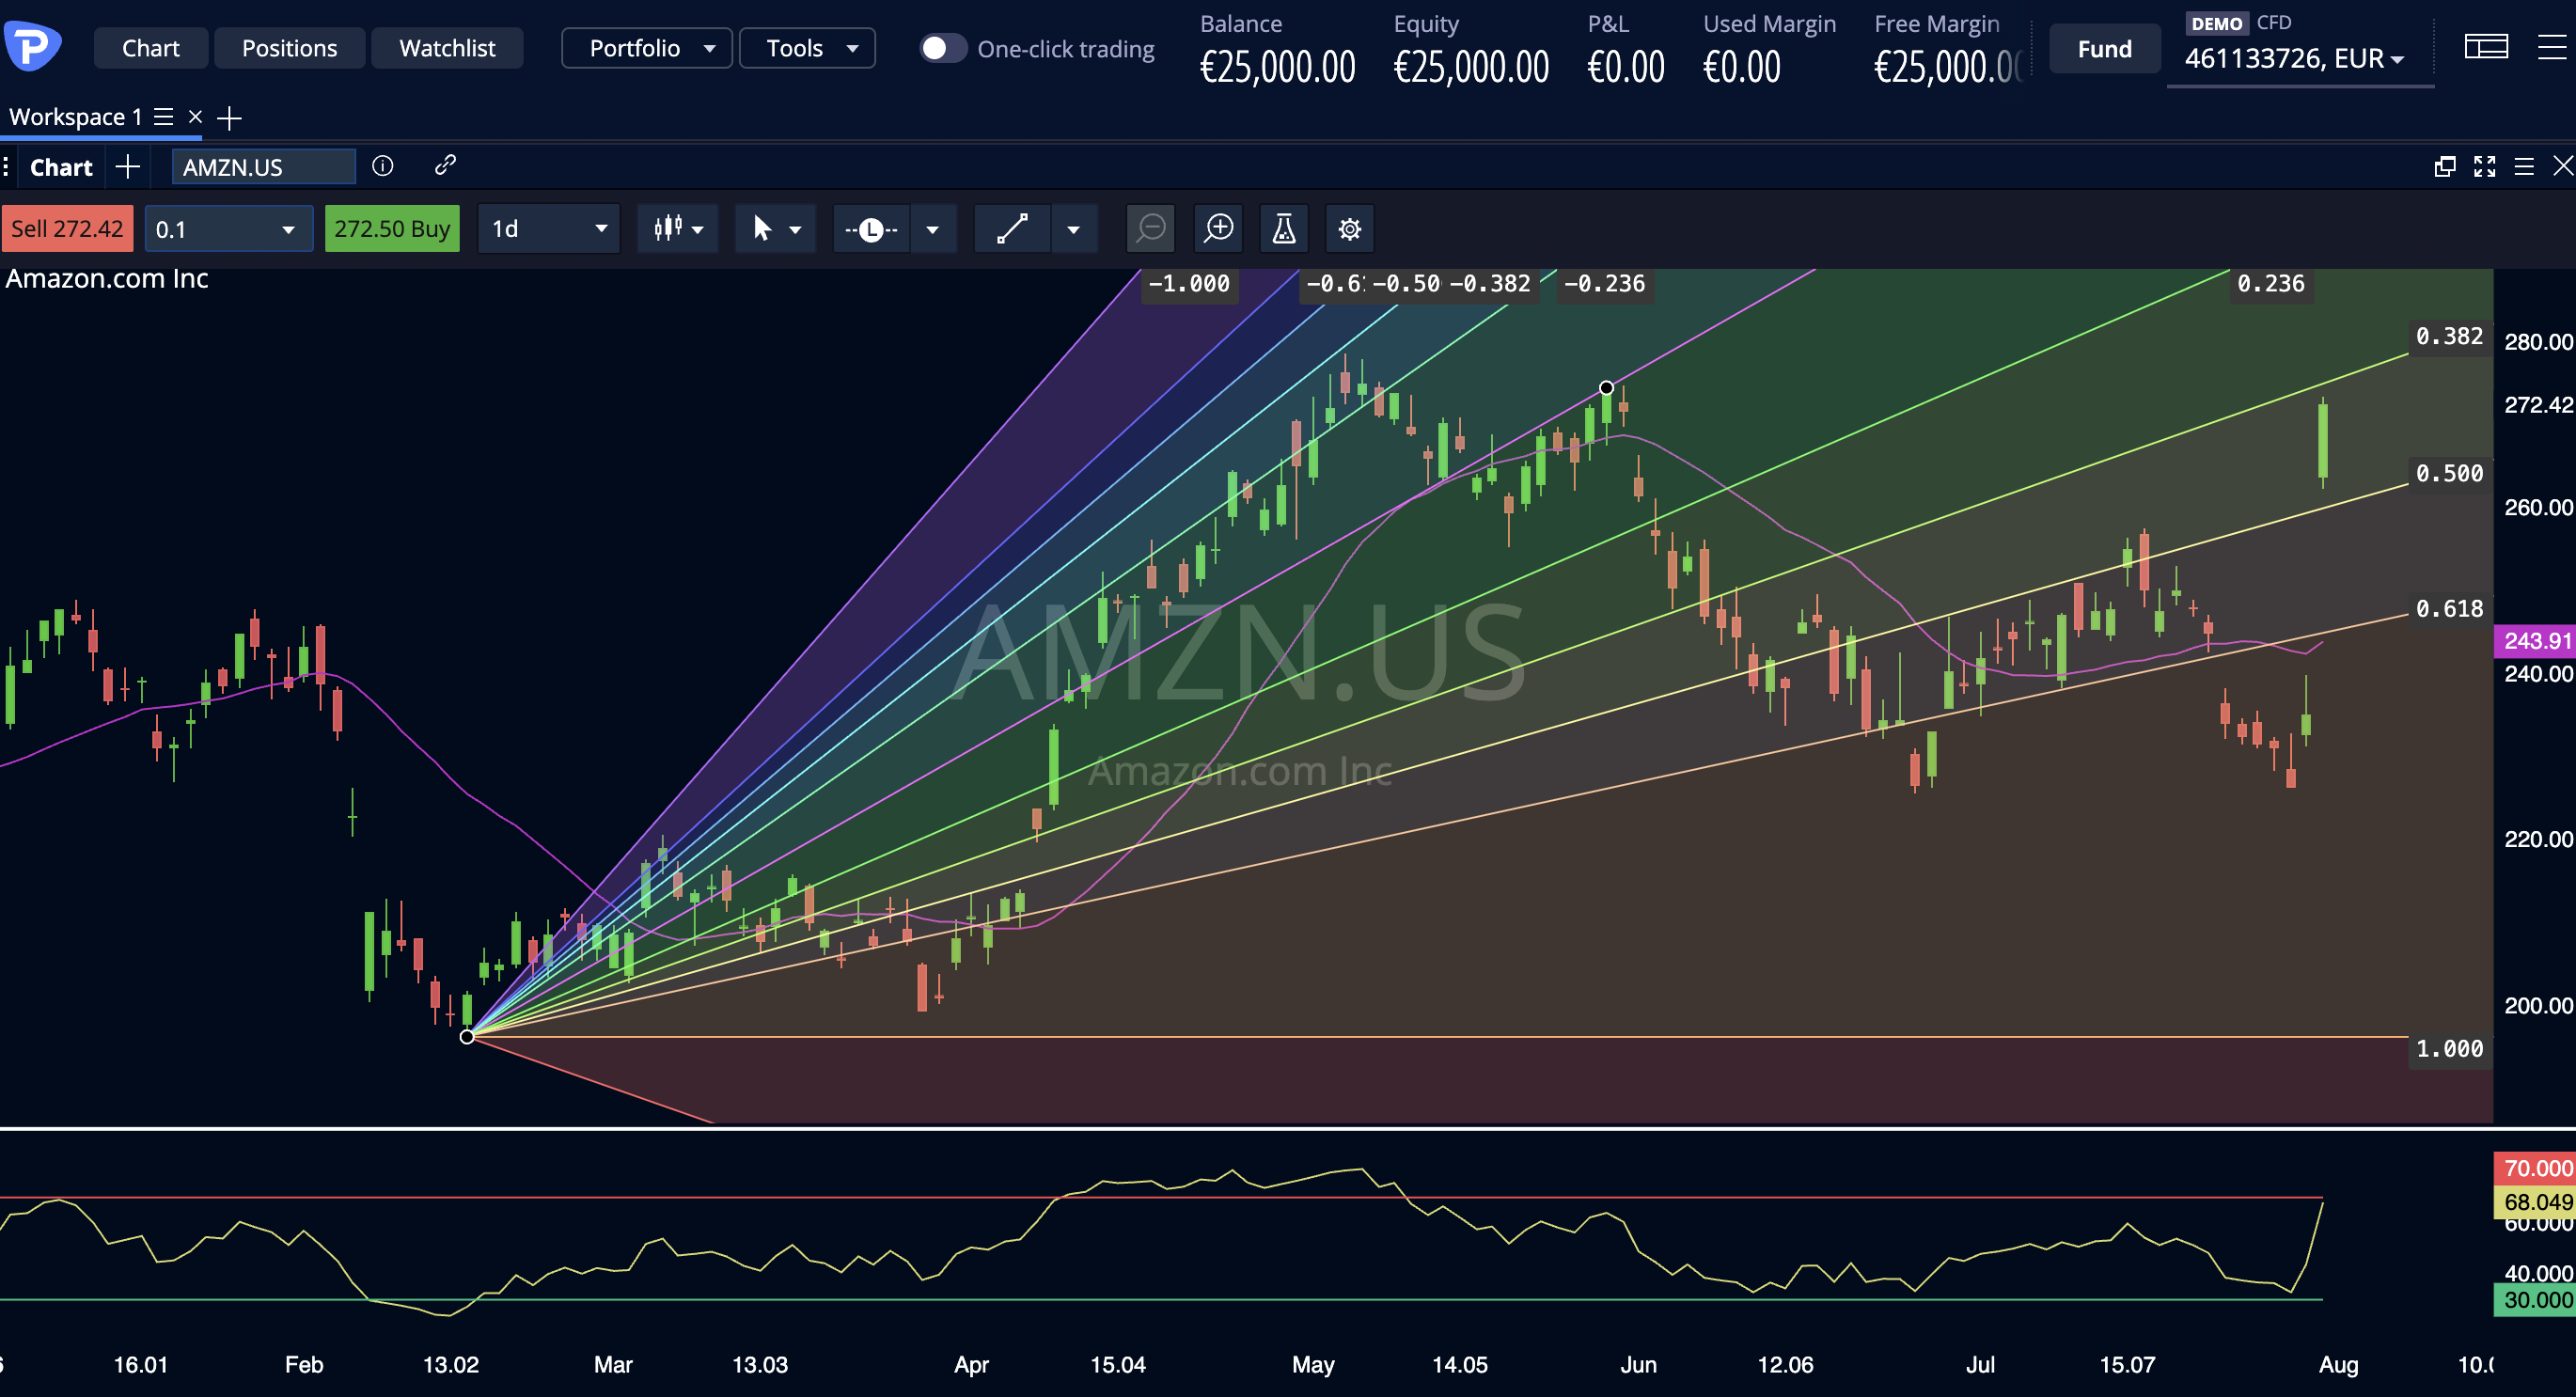Select the trend line drawing tool
Image resolution: width=2576 pixels, height=1397 pixels.
[1012, 229]
